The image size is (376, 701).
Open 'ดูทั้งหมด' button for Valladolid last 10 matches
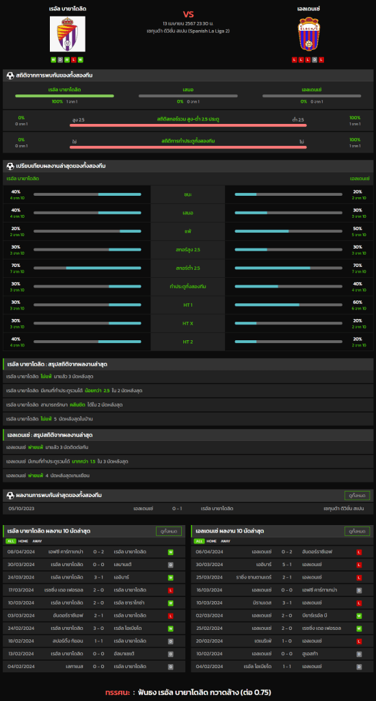click(169, 531)
